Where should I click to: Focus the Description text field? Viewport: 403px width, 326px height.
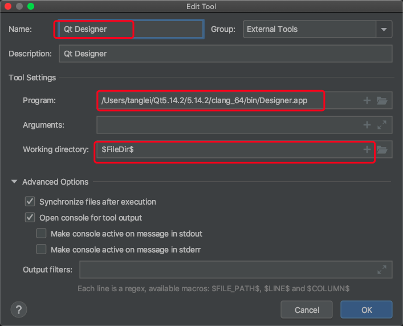(225, 54)
